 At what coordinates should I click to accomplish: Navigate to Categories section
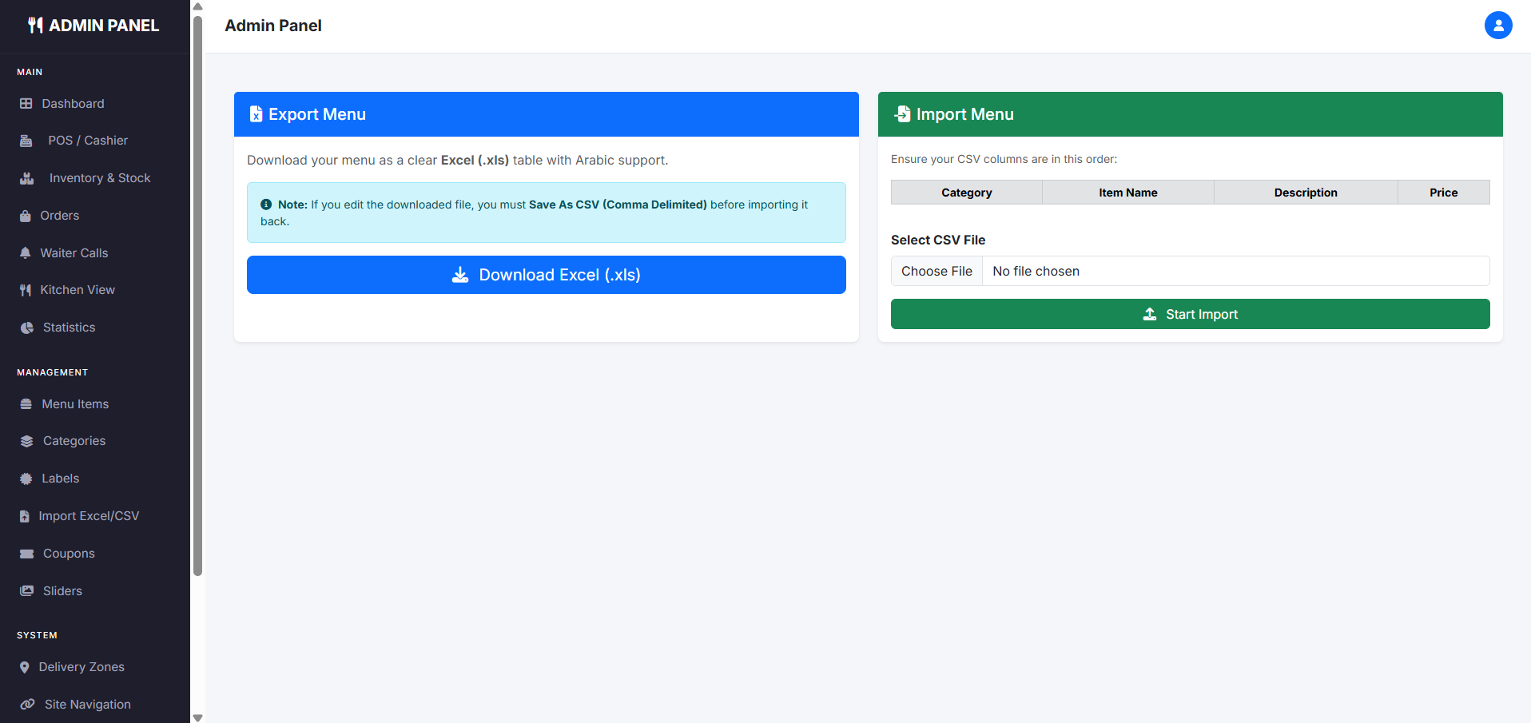tap(74, 441)
